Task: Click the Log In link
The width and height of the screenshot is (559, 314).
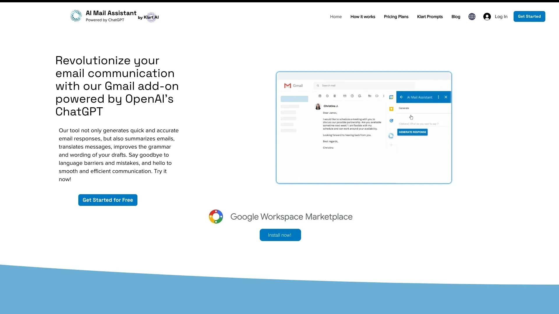Action: coord(495,17)
